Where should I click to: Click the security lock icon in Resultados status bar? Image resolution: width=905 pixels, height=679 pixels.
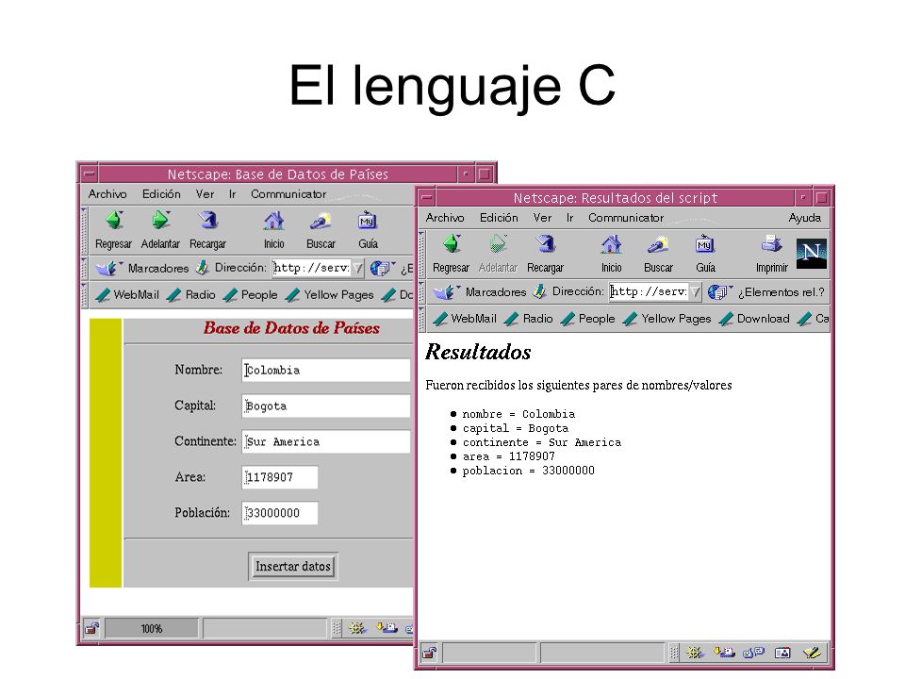click(429, 653)
